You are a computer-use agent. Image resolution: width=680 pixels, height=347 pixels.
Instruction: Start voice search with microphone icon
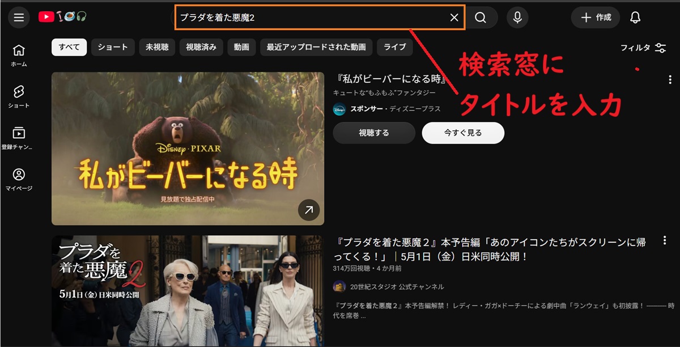(x=517, y=18)
